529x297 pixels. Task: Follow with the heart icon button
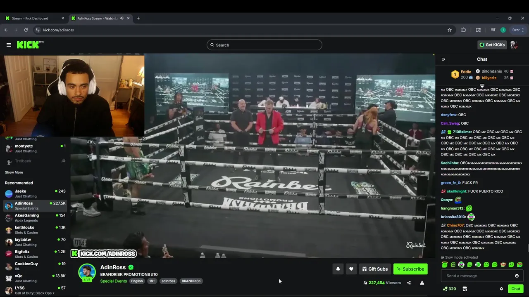tap(351, 269)
